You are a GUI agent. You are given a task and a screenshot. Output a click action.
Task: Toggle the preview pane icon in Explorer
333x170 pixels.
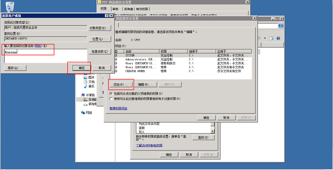271,38
